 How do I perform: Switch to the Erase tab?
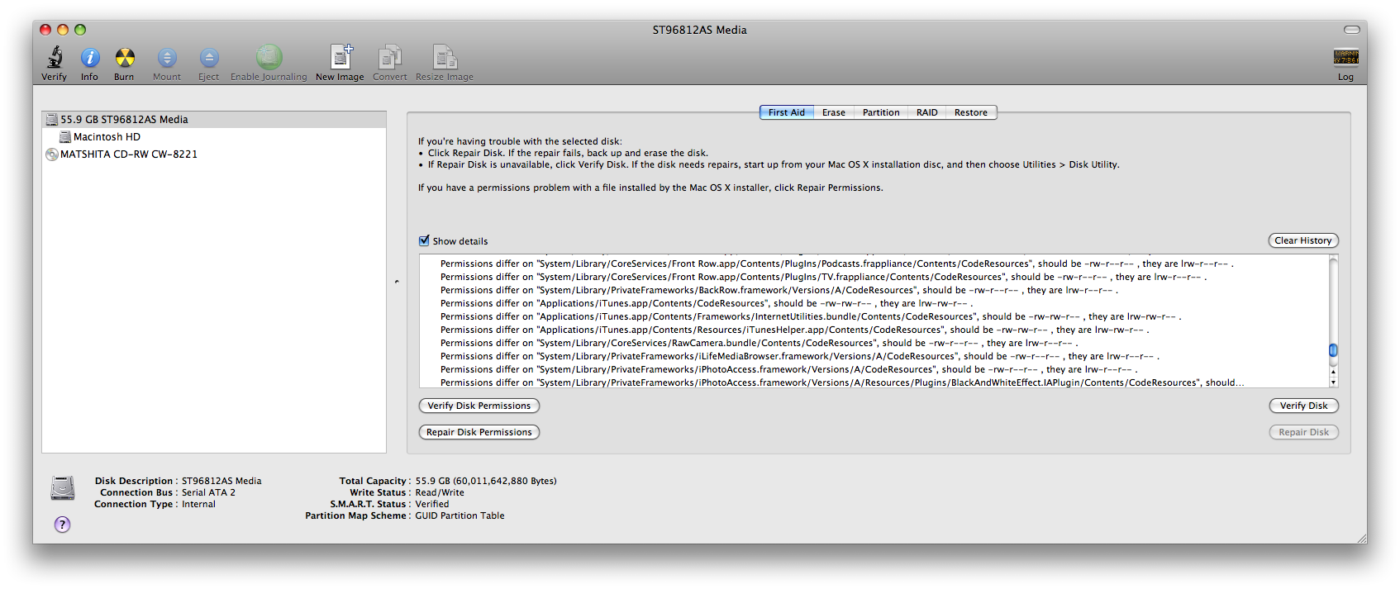[834, 112]
